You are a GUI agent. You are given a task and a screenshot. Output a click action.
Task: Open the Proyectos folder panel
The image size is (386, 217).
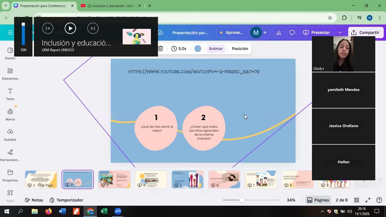tap(10, 175)
